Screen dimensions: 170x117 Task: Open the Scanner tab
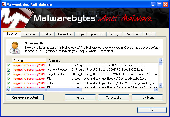point(12,34)
